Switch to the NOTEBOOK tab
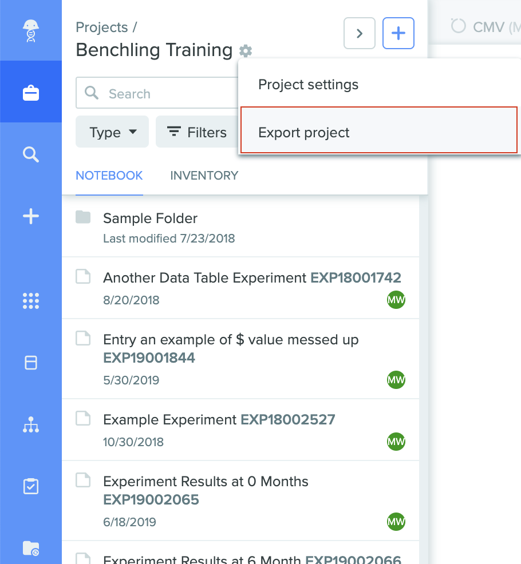Viewport: 521px width, 564px height. click(109, 176)
